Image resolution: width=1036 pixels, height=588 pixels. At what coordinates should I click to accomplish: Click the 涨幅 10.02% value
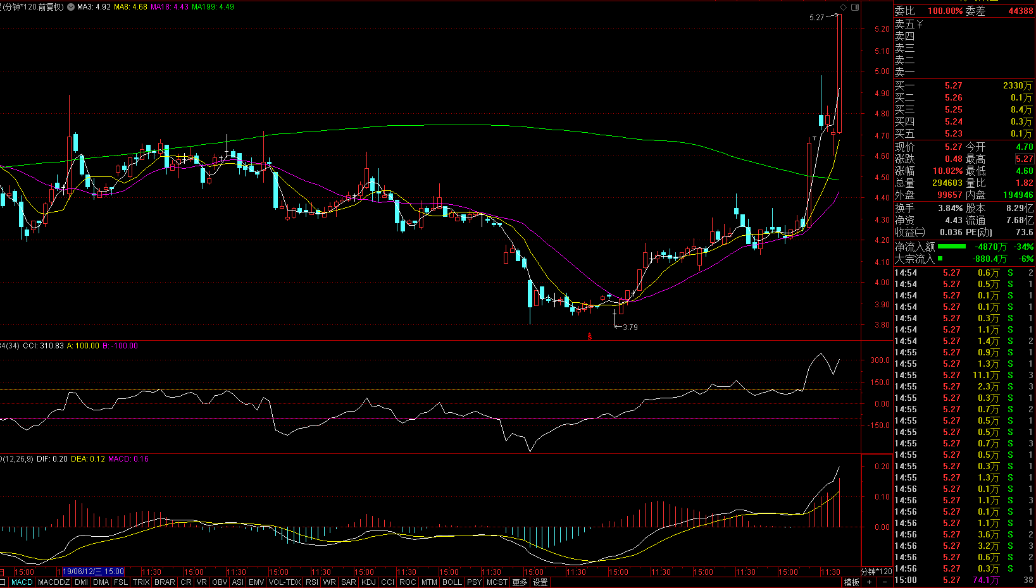pyautogui.click(x=947, y=171)
